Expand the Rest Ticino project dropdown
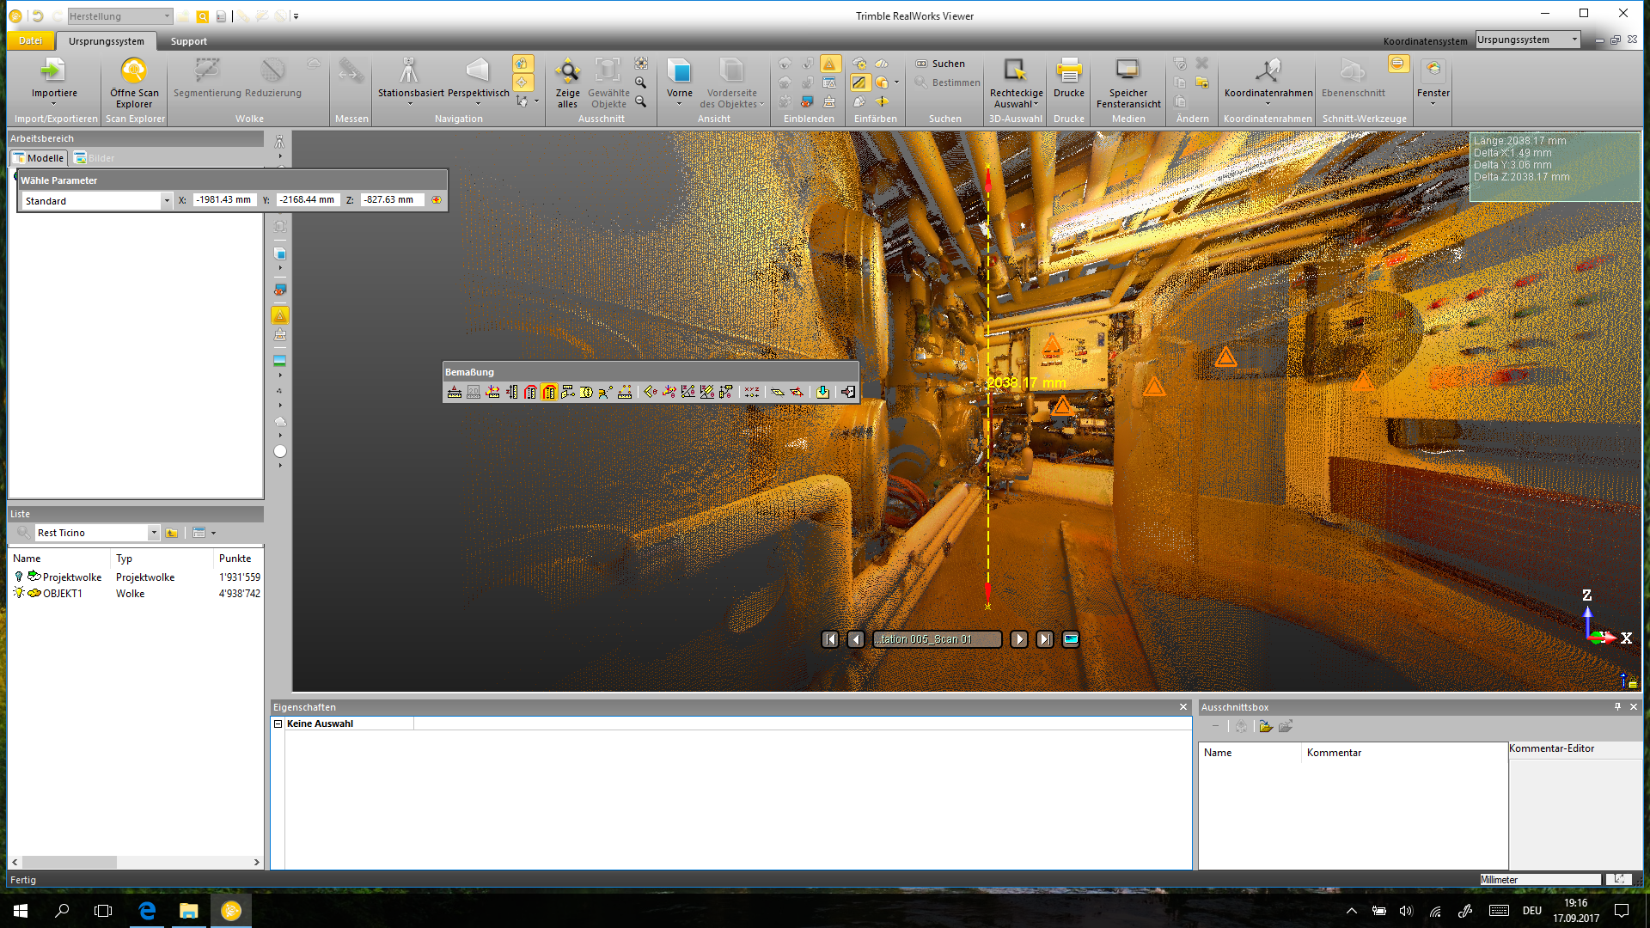This screenshot has height=928, width=1650. click(154, 533)
